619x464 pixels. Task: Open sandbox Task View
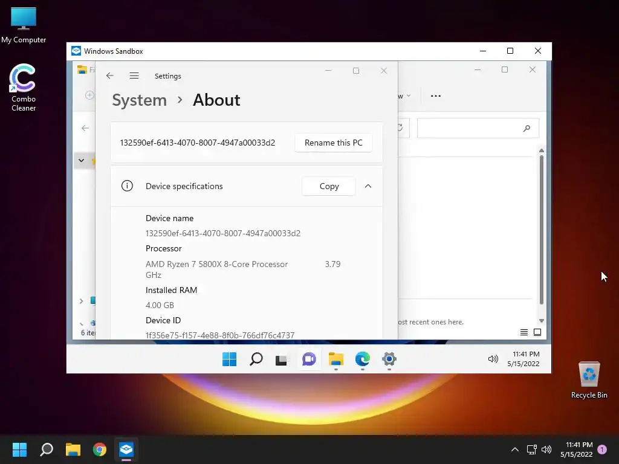click(281, 359)
